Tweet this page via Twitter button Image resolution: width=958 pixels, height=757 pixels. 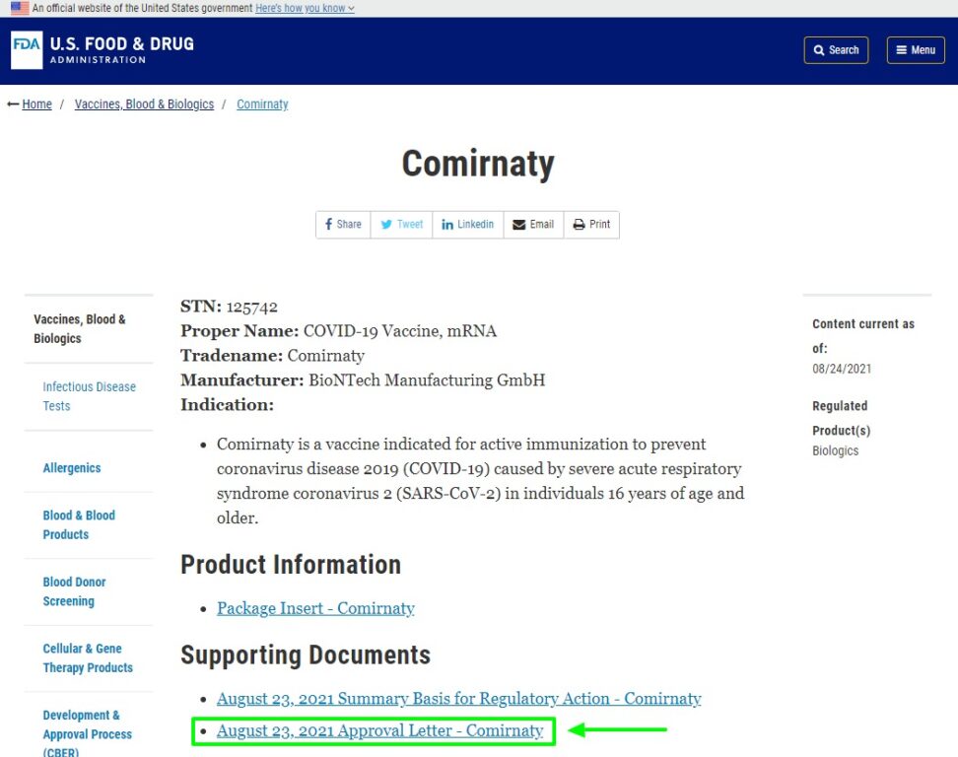pyautogui.click(x=401, y=224)
